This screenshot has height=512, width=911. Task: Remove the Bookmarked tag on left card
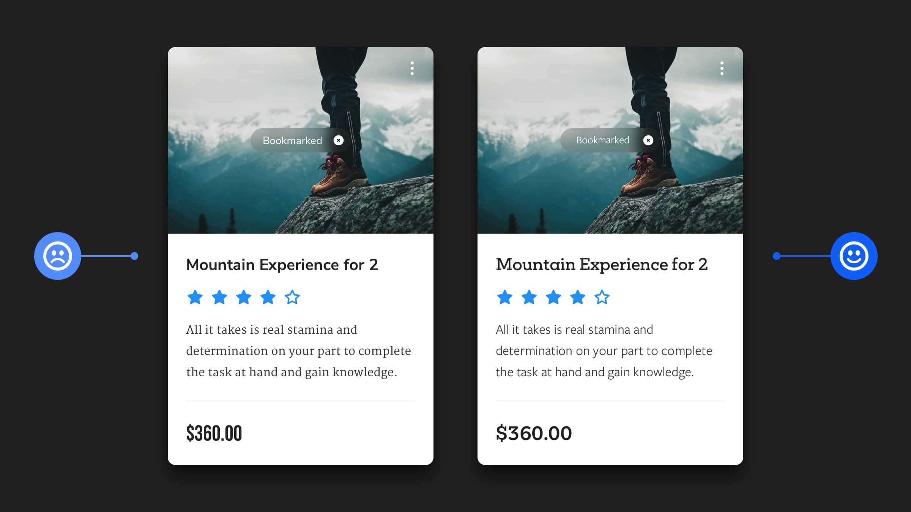[x=339, y=140]
